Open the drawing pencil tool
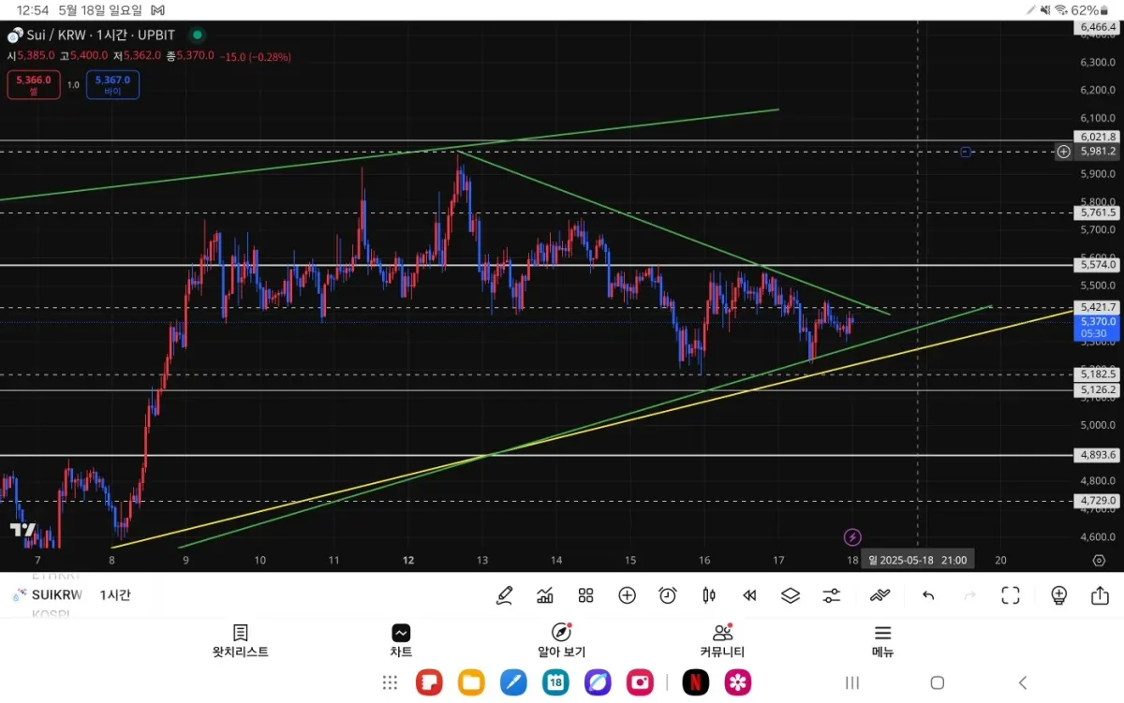This screenshot has height=703, width=1124. (505, 595)
